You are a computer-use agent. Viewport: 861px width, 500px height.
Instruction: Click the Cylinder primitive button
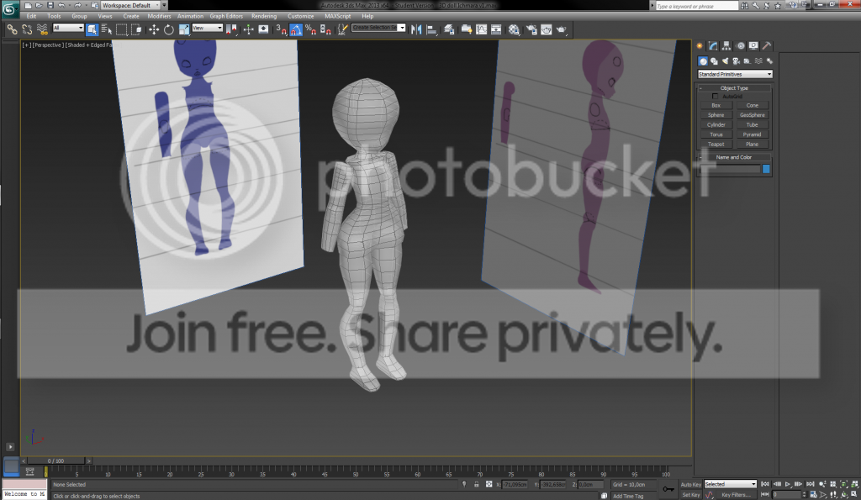point(716,125)
